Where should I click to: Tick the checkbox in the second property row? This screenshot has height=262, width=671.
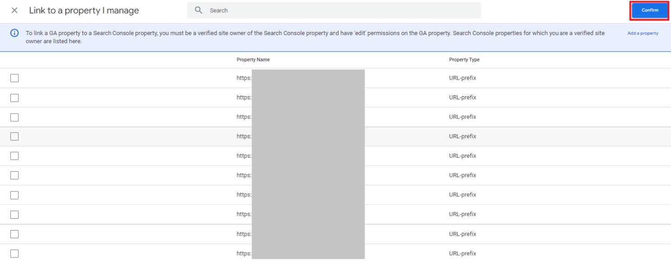pos(14,98)
